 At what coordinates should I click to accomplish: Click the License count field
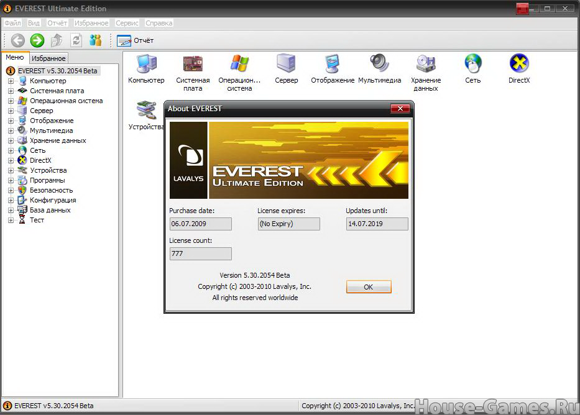[201, 253]
